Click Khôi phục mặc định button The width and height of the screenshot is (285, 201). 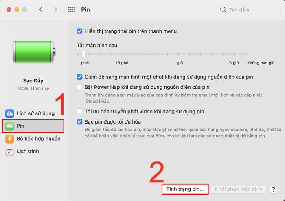pos(239,189)
